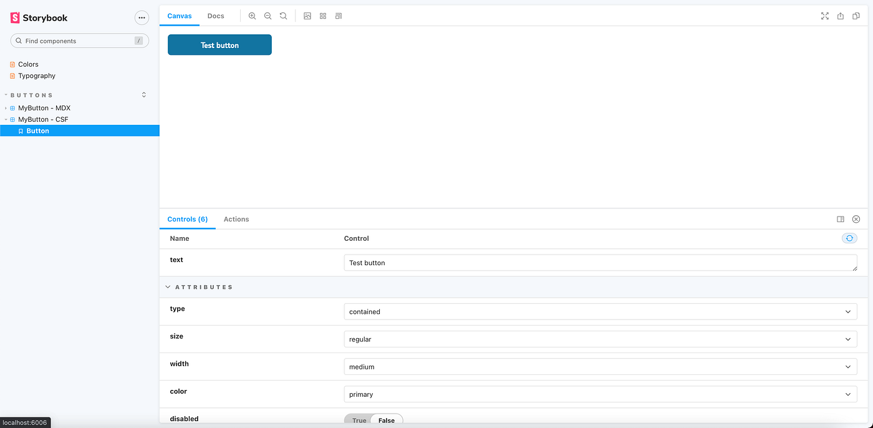Open the Storybook ellipsis menu

coord(142,17)
